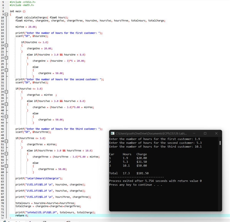Click the '#include <math.h>' line

coord(22,5)
